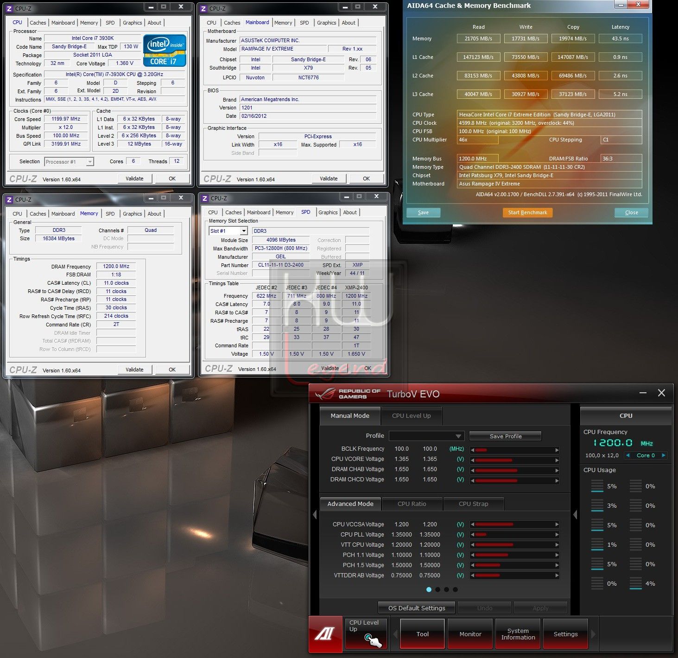
Task: Click the left arrow beside the Tool button
Action: [x=395, y=634]
